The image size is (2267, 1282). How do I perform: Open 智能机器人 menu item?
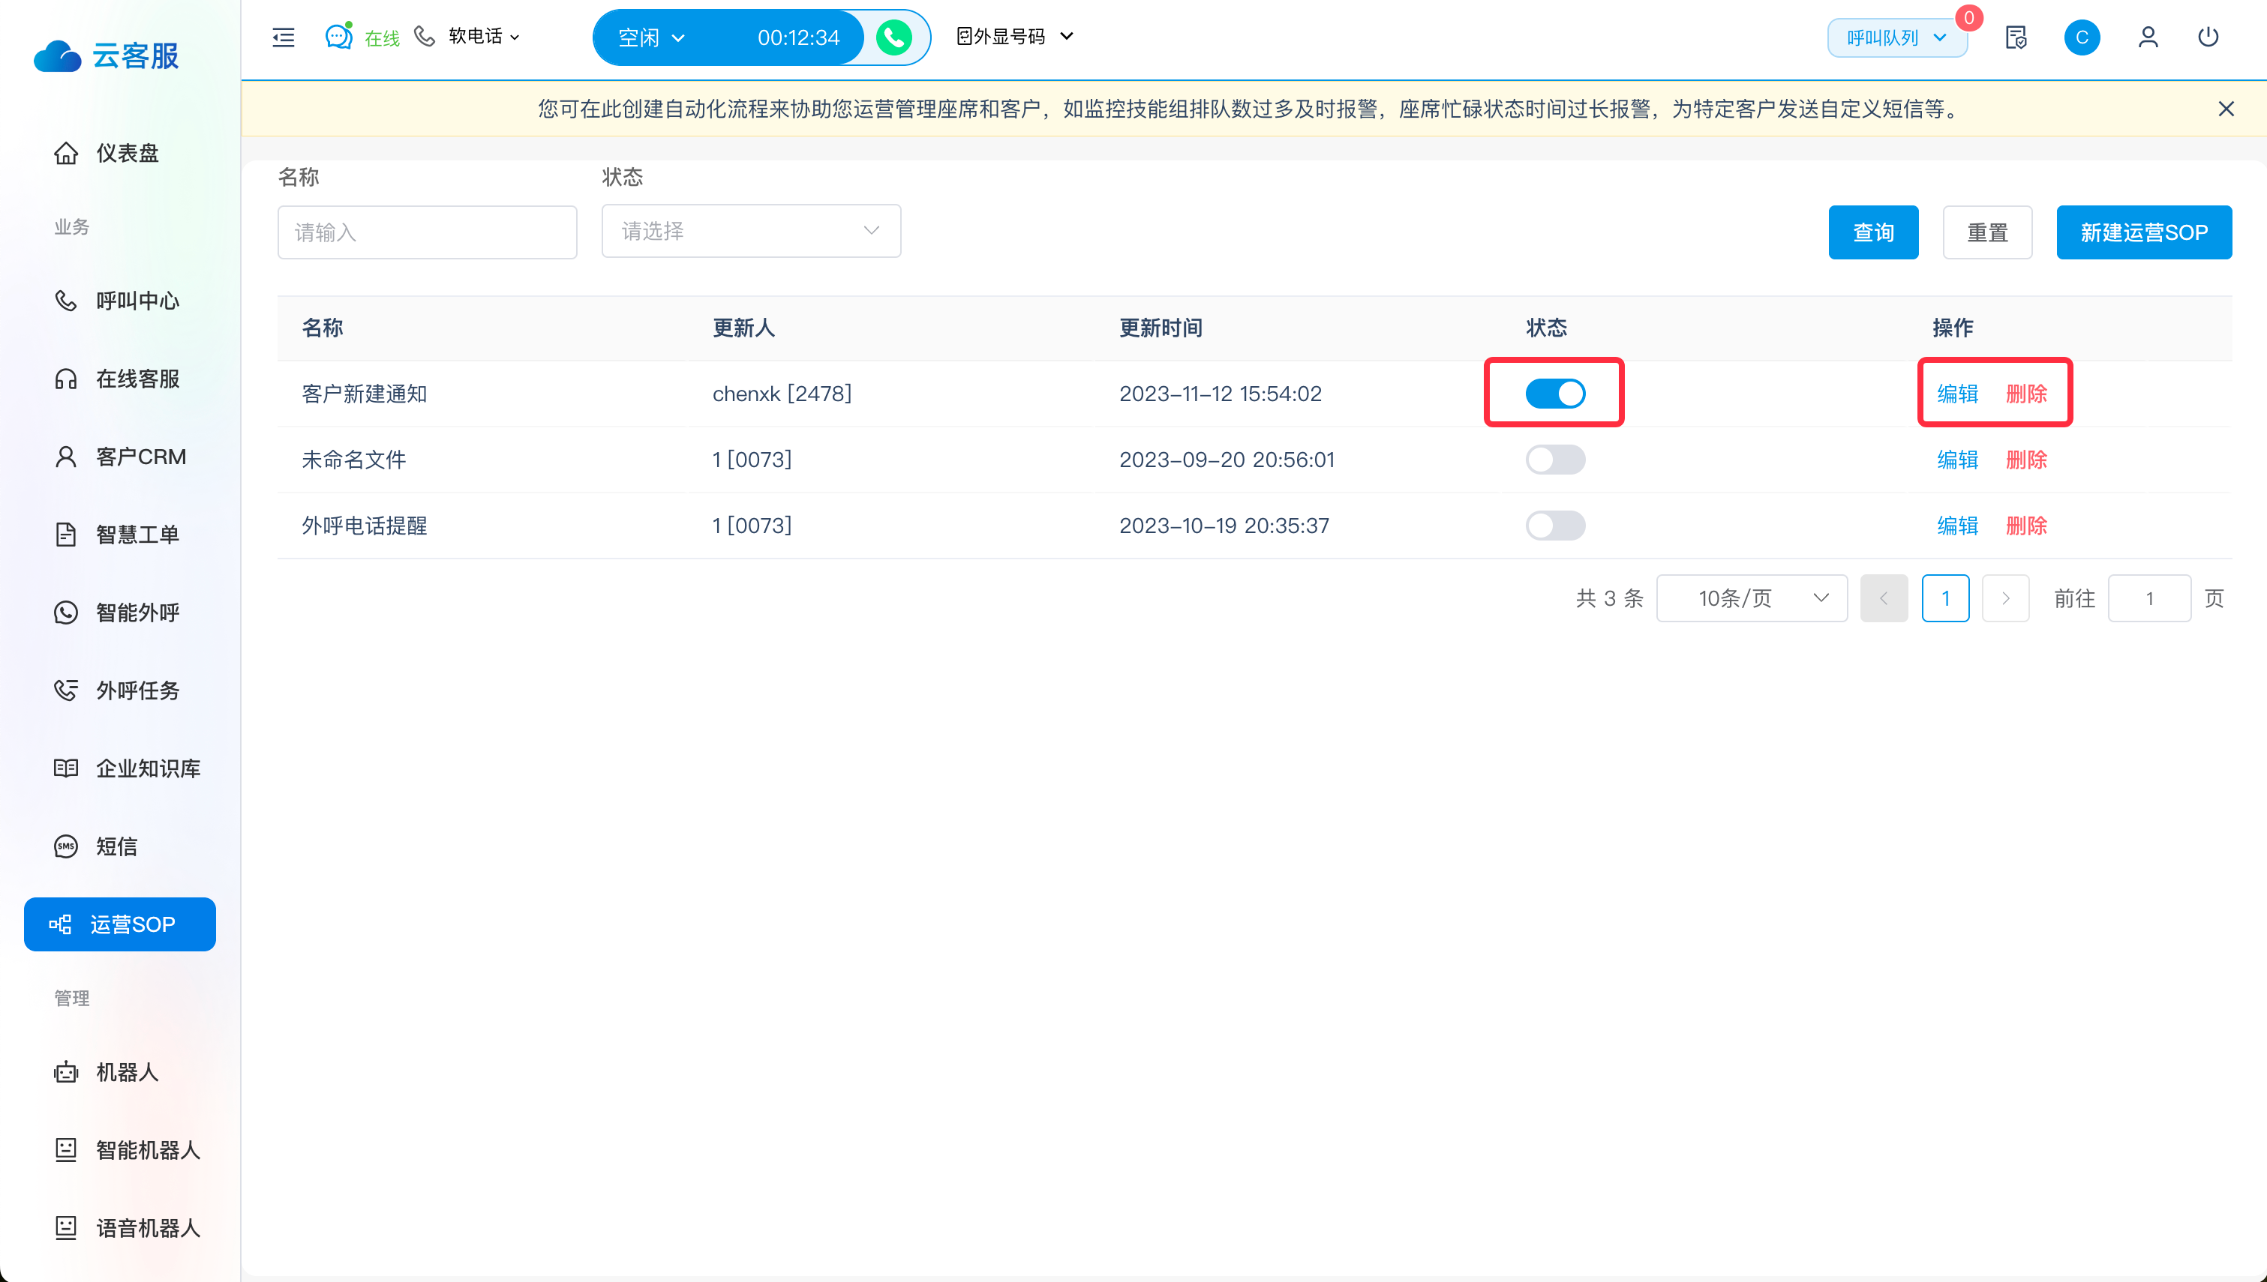120,1150
